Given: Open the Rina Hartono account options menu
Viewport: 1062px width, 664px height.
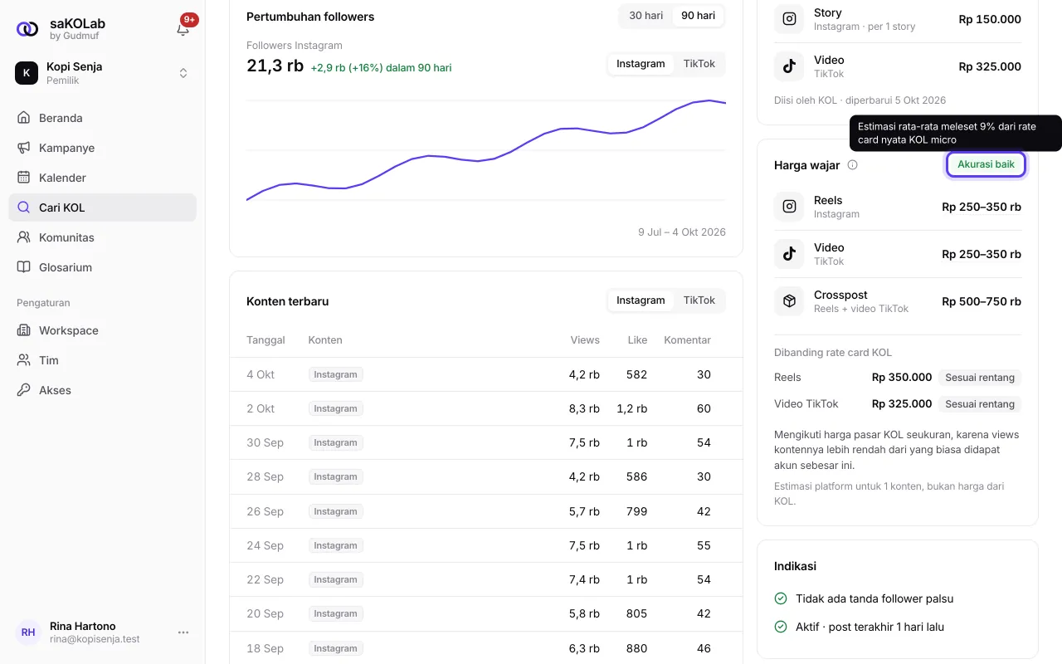Looking at the screenshot, I should pyautogui.click(x=183, y=632).
